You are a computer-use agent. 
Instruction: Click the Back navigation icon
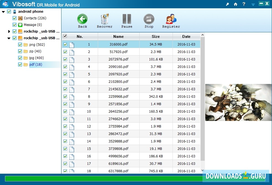pos(82,19)
